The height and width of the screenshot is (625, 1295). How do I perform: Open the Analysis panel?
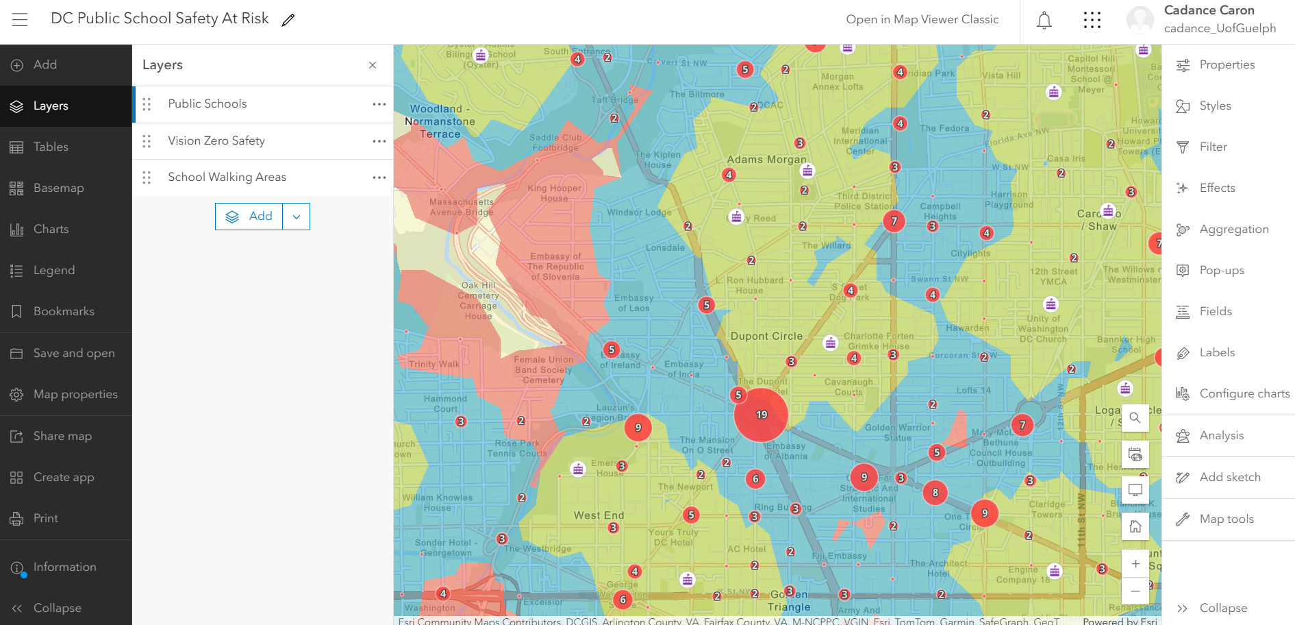click(1221, 435)
